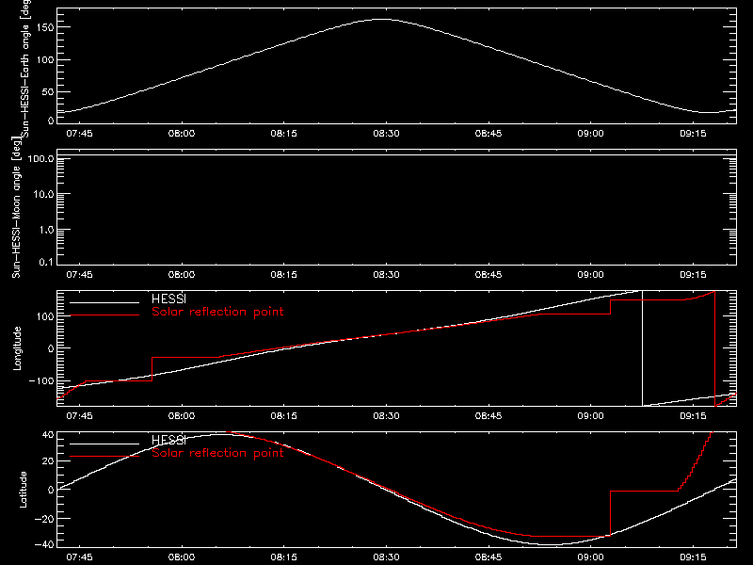Click the 10.0 tick label on Moon angle plot
Image resolution: width=753 pixels, height=565 pixels.
tap(43, 194)
